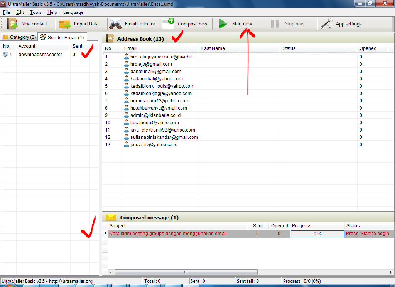Image resolution: width=395 pixels, height=287 pixels.
Task: Click the scrollbar right arrow
Action: (x=391, y=272)
